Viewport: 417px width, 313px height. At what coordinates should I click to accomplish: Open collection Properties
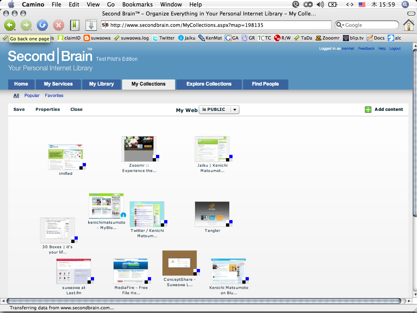(48, 109)
